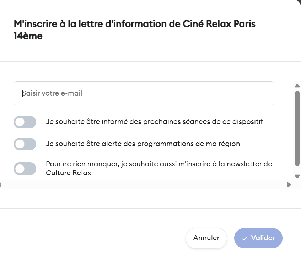Click the vertical scrollbar up arrow
This screenshot has width=301, height=254.
tap(297, 86)
